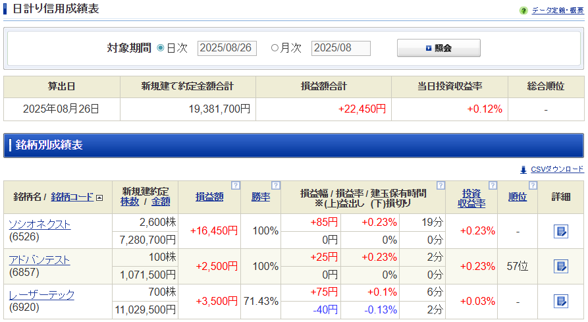Click the monthly field 2025/08
This screenshot has width=588, height=322.
coord(340,48)
